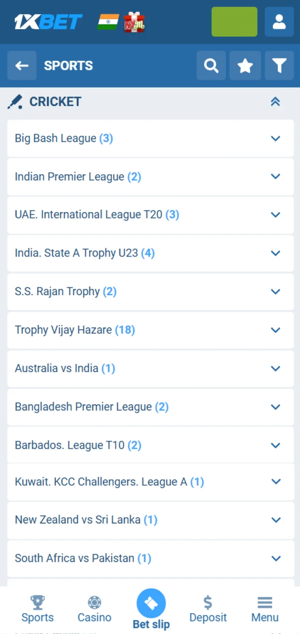The image size is (300, 634).
Task: Open the Menu tab in bottom bar
Action: pos(264,609)
